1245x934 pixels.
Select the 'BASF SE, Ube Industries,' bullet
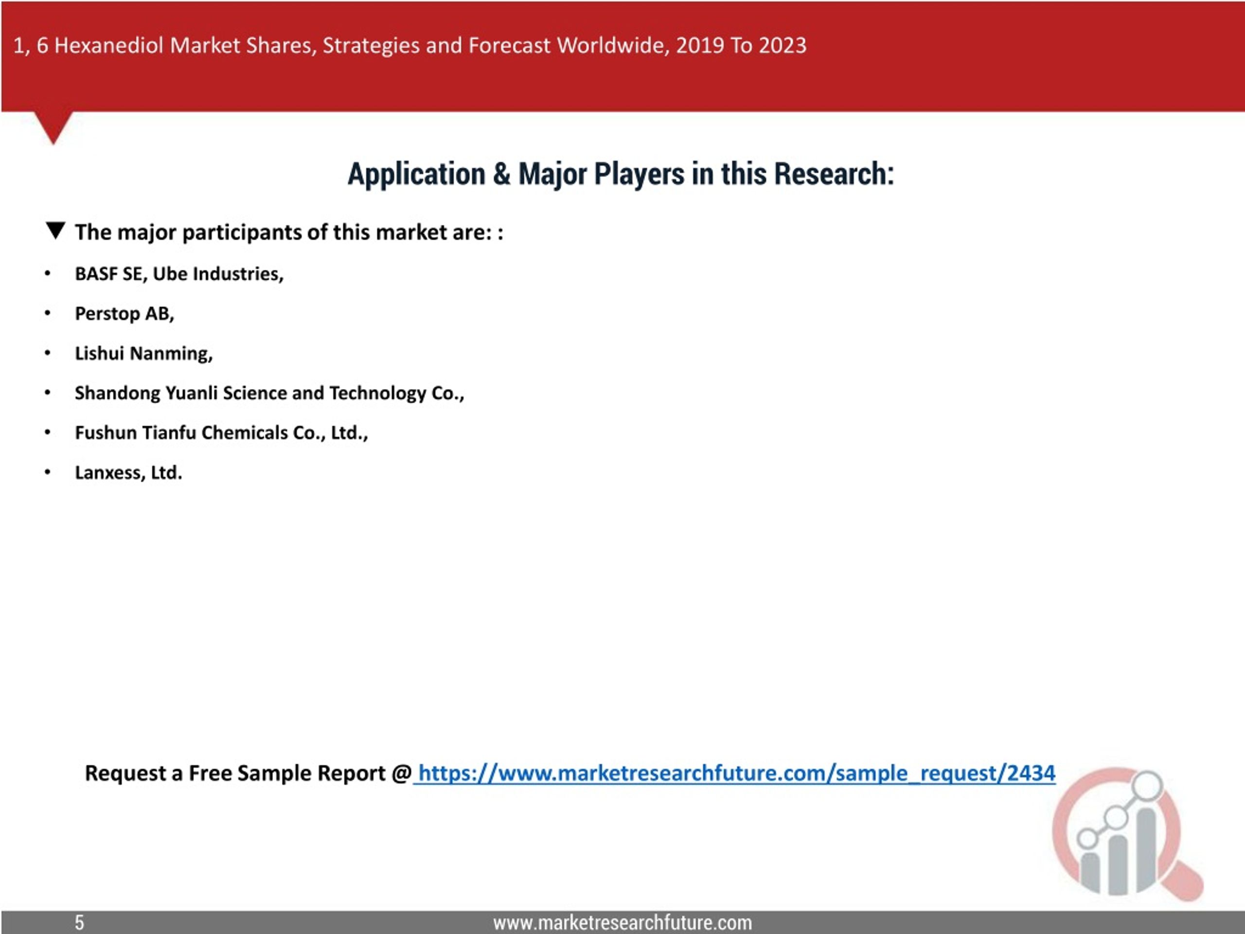pos(179,274)
